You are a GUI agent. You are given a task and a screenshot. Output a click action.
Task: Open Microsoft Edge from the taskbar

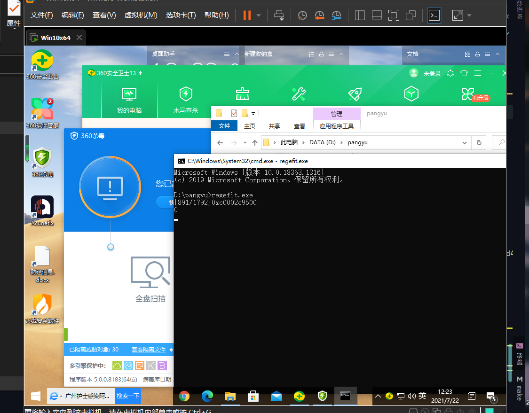point(207,396)
